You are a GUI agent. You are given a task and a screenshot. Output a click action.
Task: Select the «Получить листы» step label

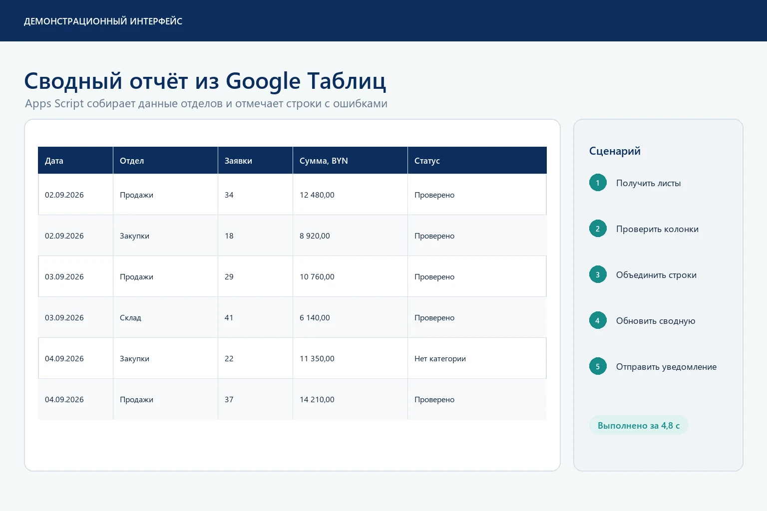648,183
